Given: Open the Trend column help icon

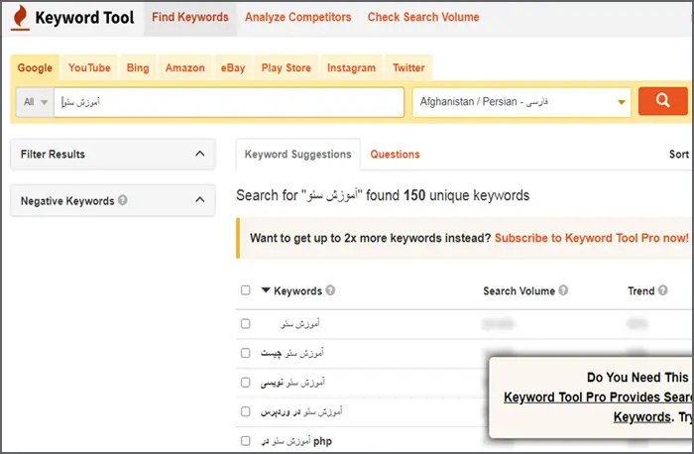Looking at the screenshot, I should 662,290.
